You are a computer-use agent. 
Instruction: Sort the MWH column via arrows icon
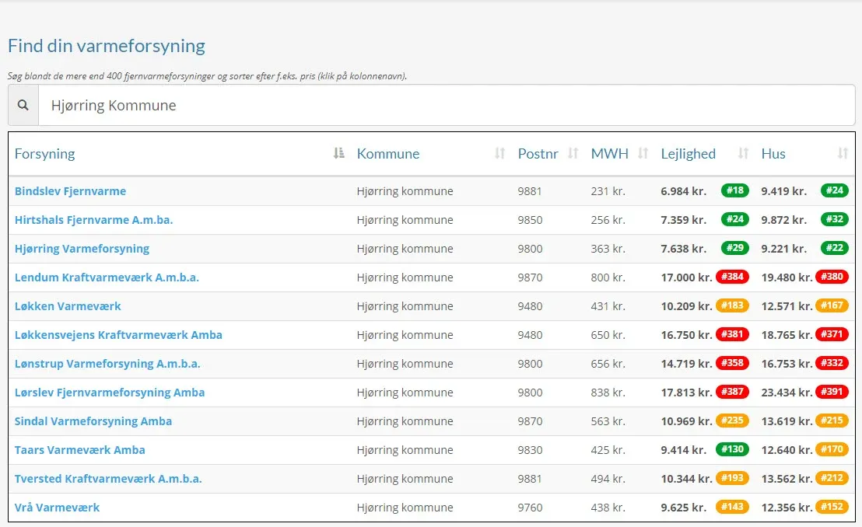[643, 153]
